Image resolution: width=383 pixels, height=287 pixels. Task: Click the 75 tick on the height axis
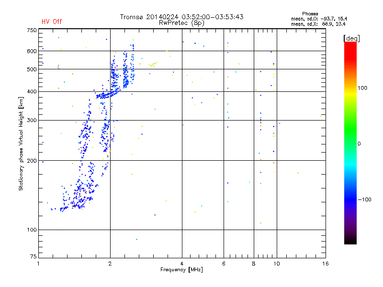click(33, 257)
